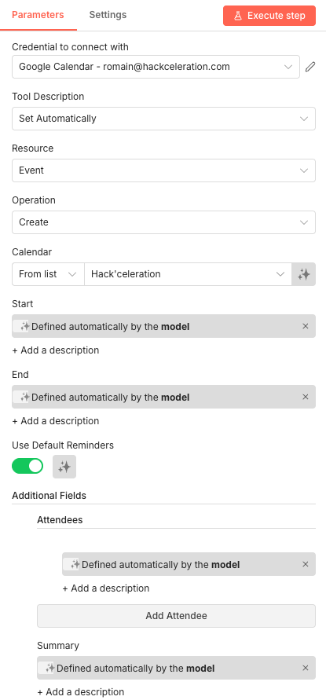The height and width of the screenshot is (700, 326).
Task: Switch to the Settings tab
Action: (x=108, y=15)
